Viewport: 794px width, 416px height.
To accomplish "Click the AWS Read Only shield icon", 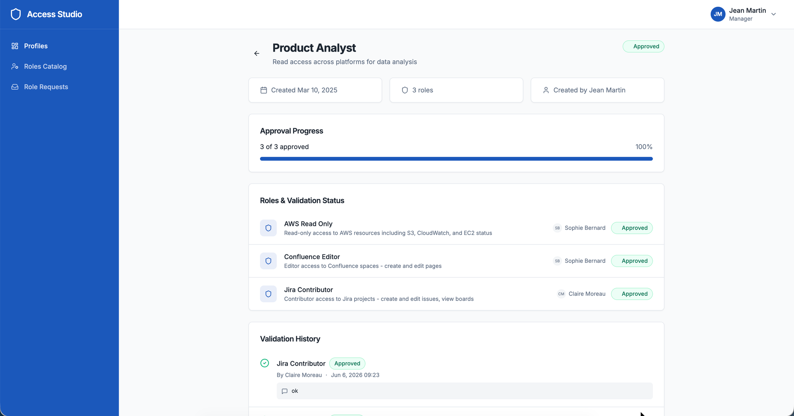I will pos(268,228).
